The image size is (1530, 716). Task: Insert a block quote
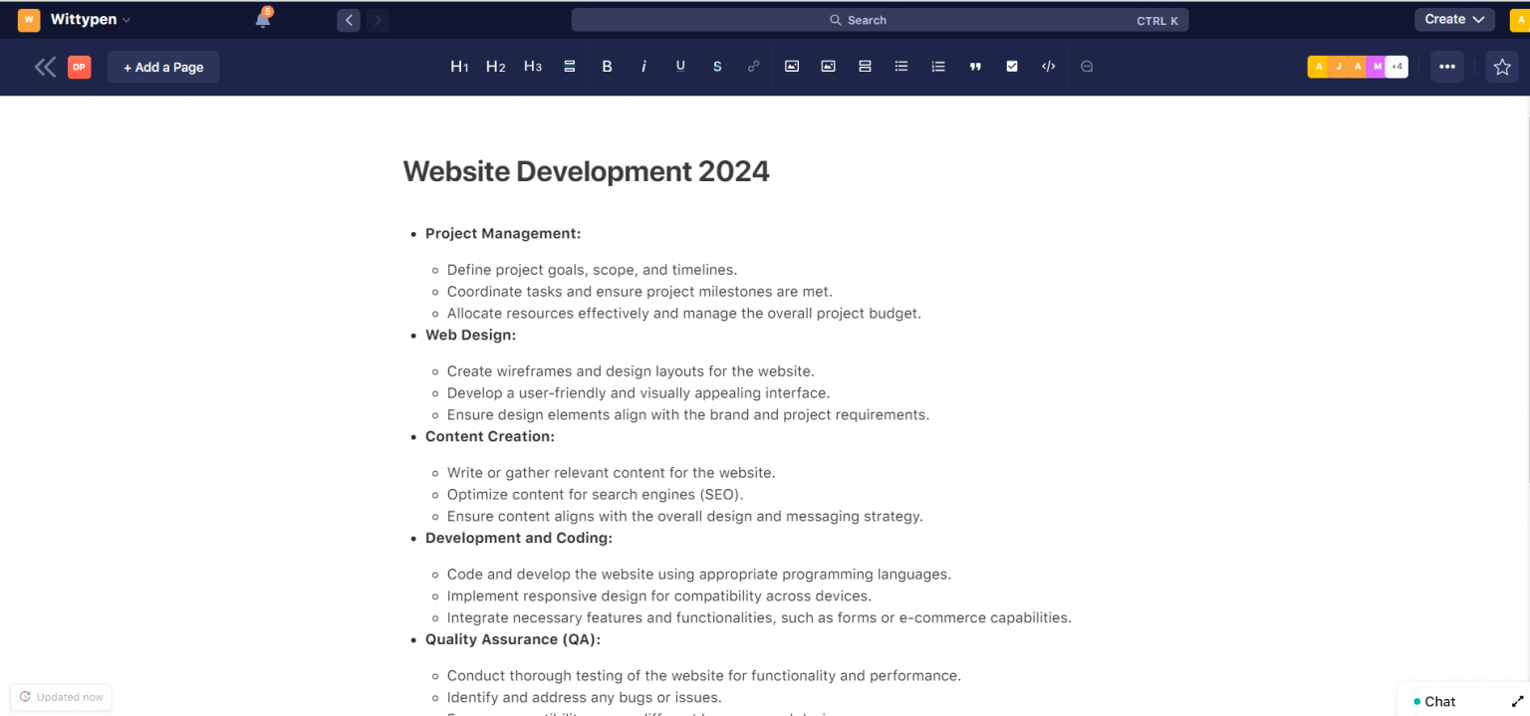[975, 67]
